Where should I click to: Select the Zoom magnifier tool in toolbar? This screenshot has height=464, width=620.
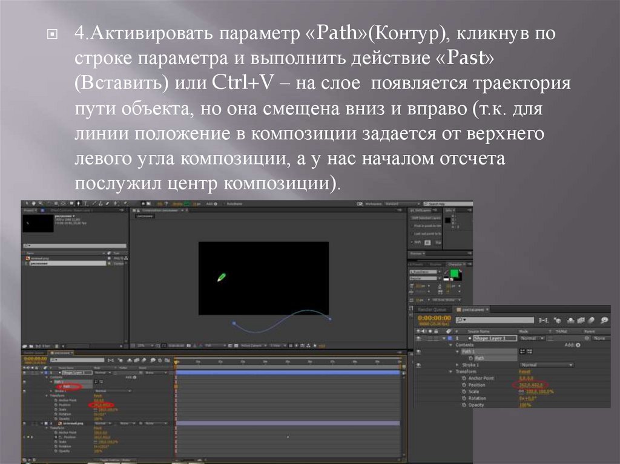[x=41, y=203]
